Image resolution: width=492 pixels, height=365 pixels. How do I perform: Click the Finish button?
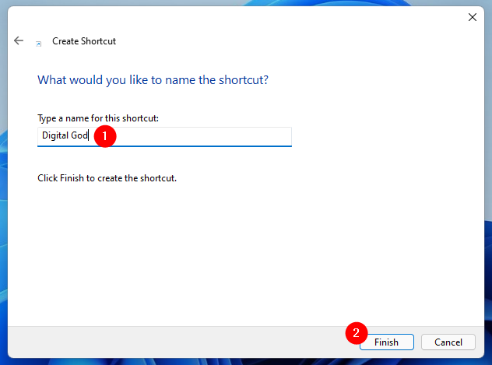click(x=387, y=342)
